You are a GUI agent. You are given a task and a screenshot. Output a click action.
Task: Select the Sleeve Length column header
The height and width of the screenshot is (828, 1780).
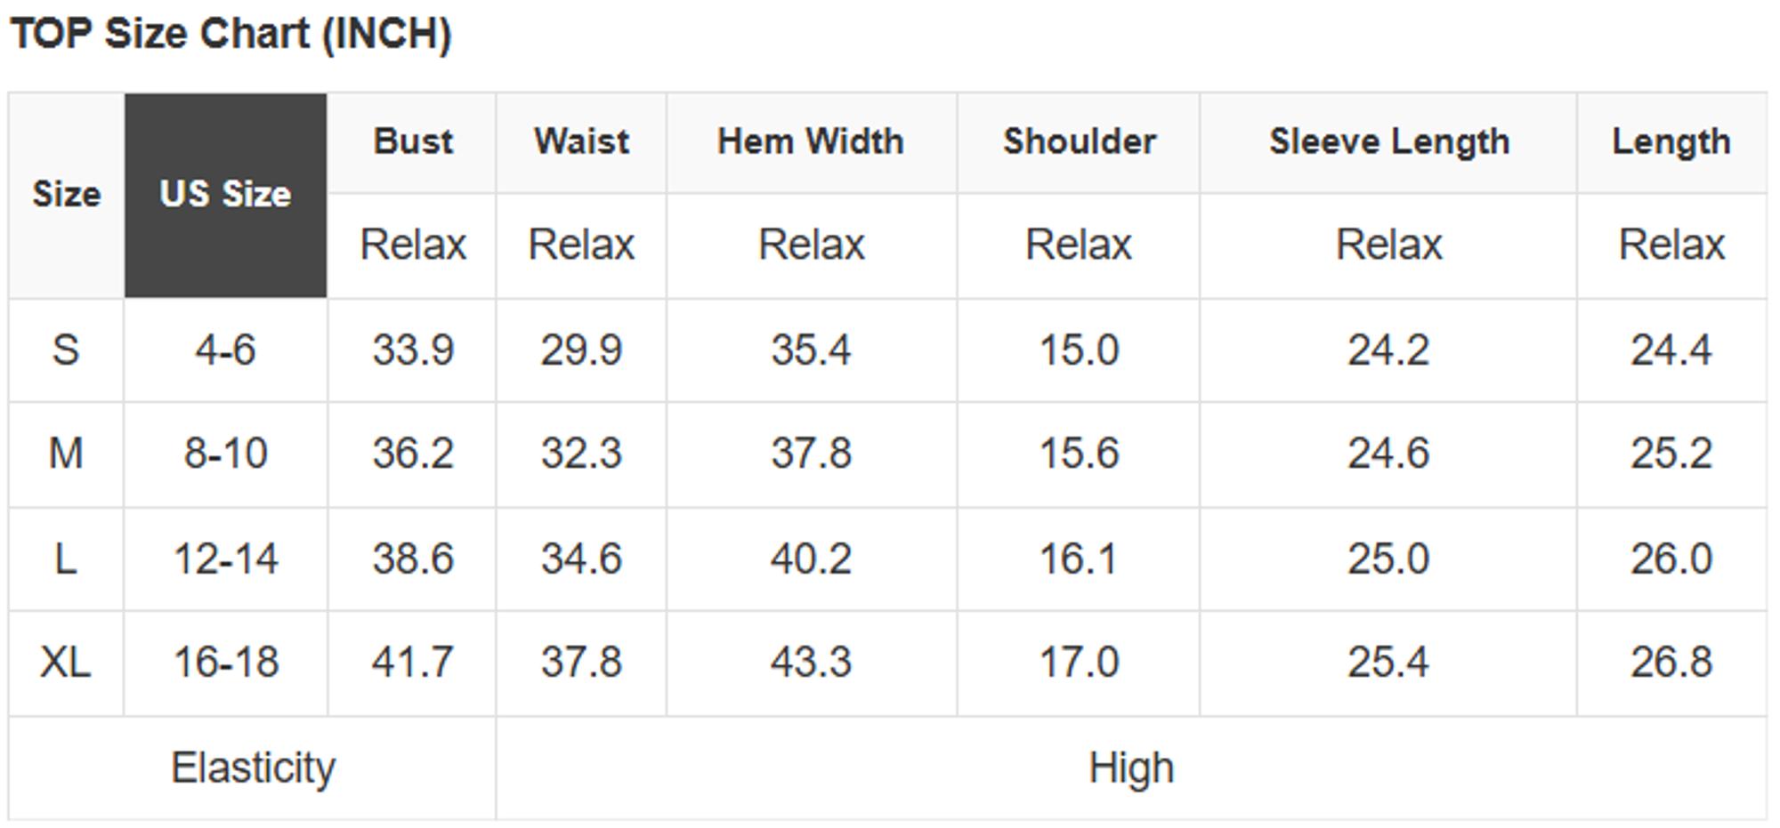(x=1388, y=142)
